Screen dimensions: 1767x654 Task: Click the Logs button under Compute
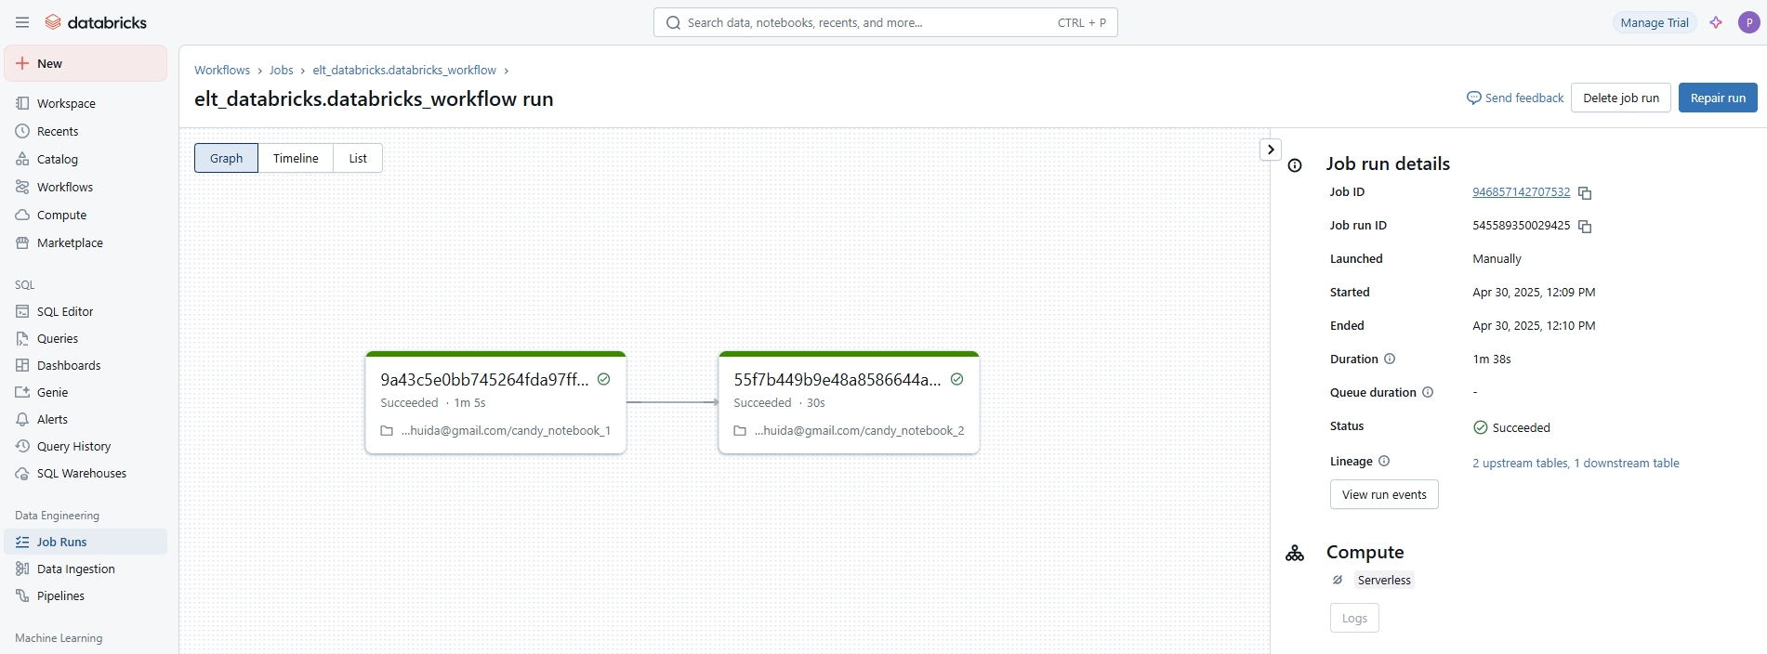click(1354, 618)
